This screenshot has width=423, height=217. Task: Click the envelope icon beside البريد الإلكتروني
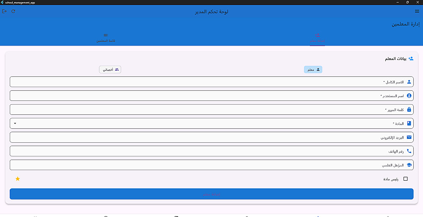point(409,137)
